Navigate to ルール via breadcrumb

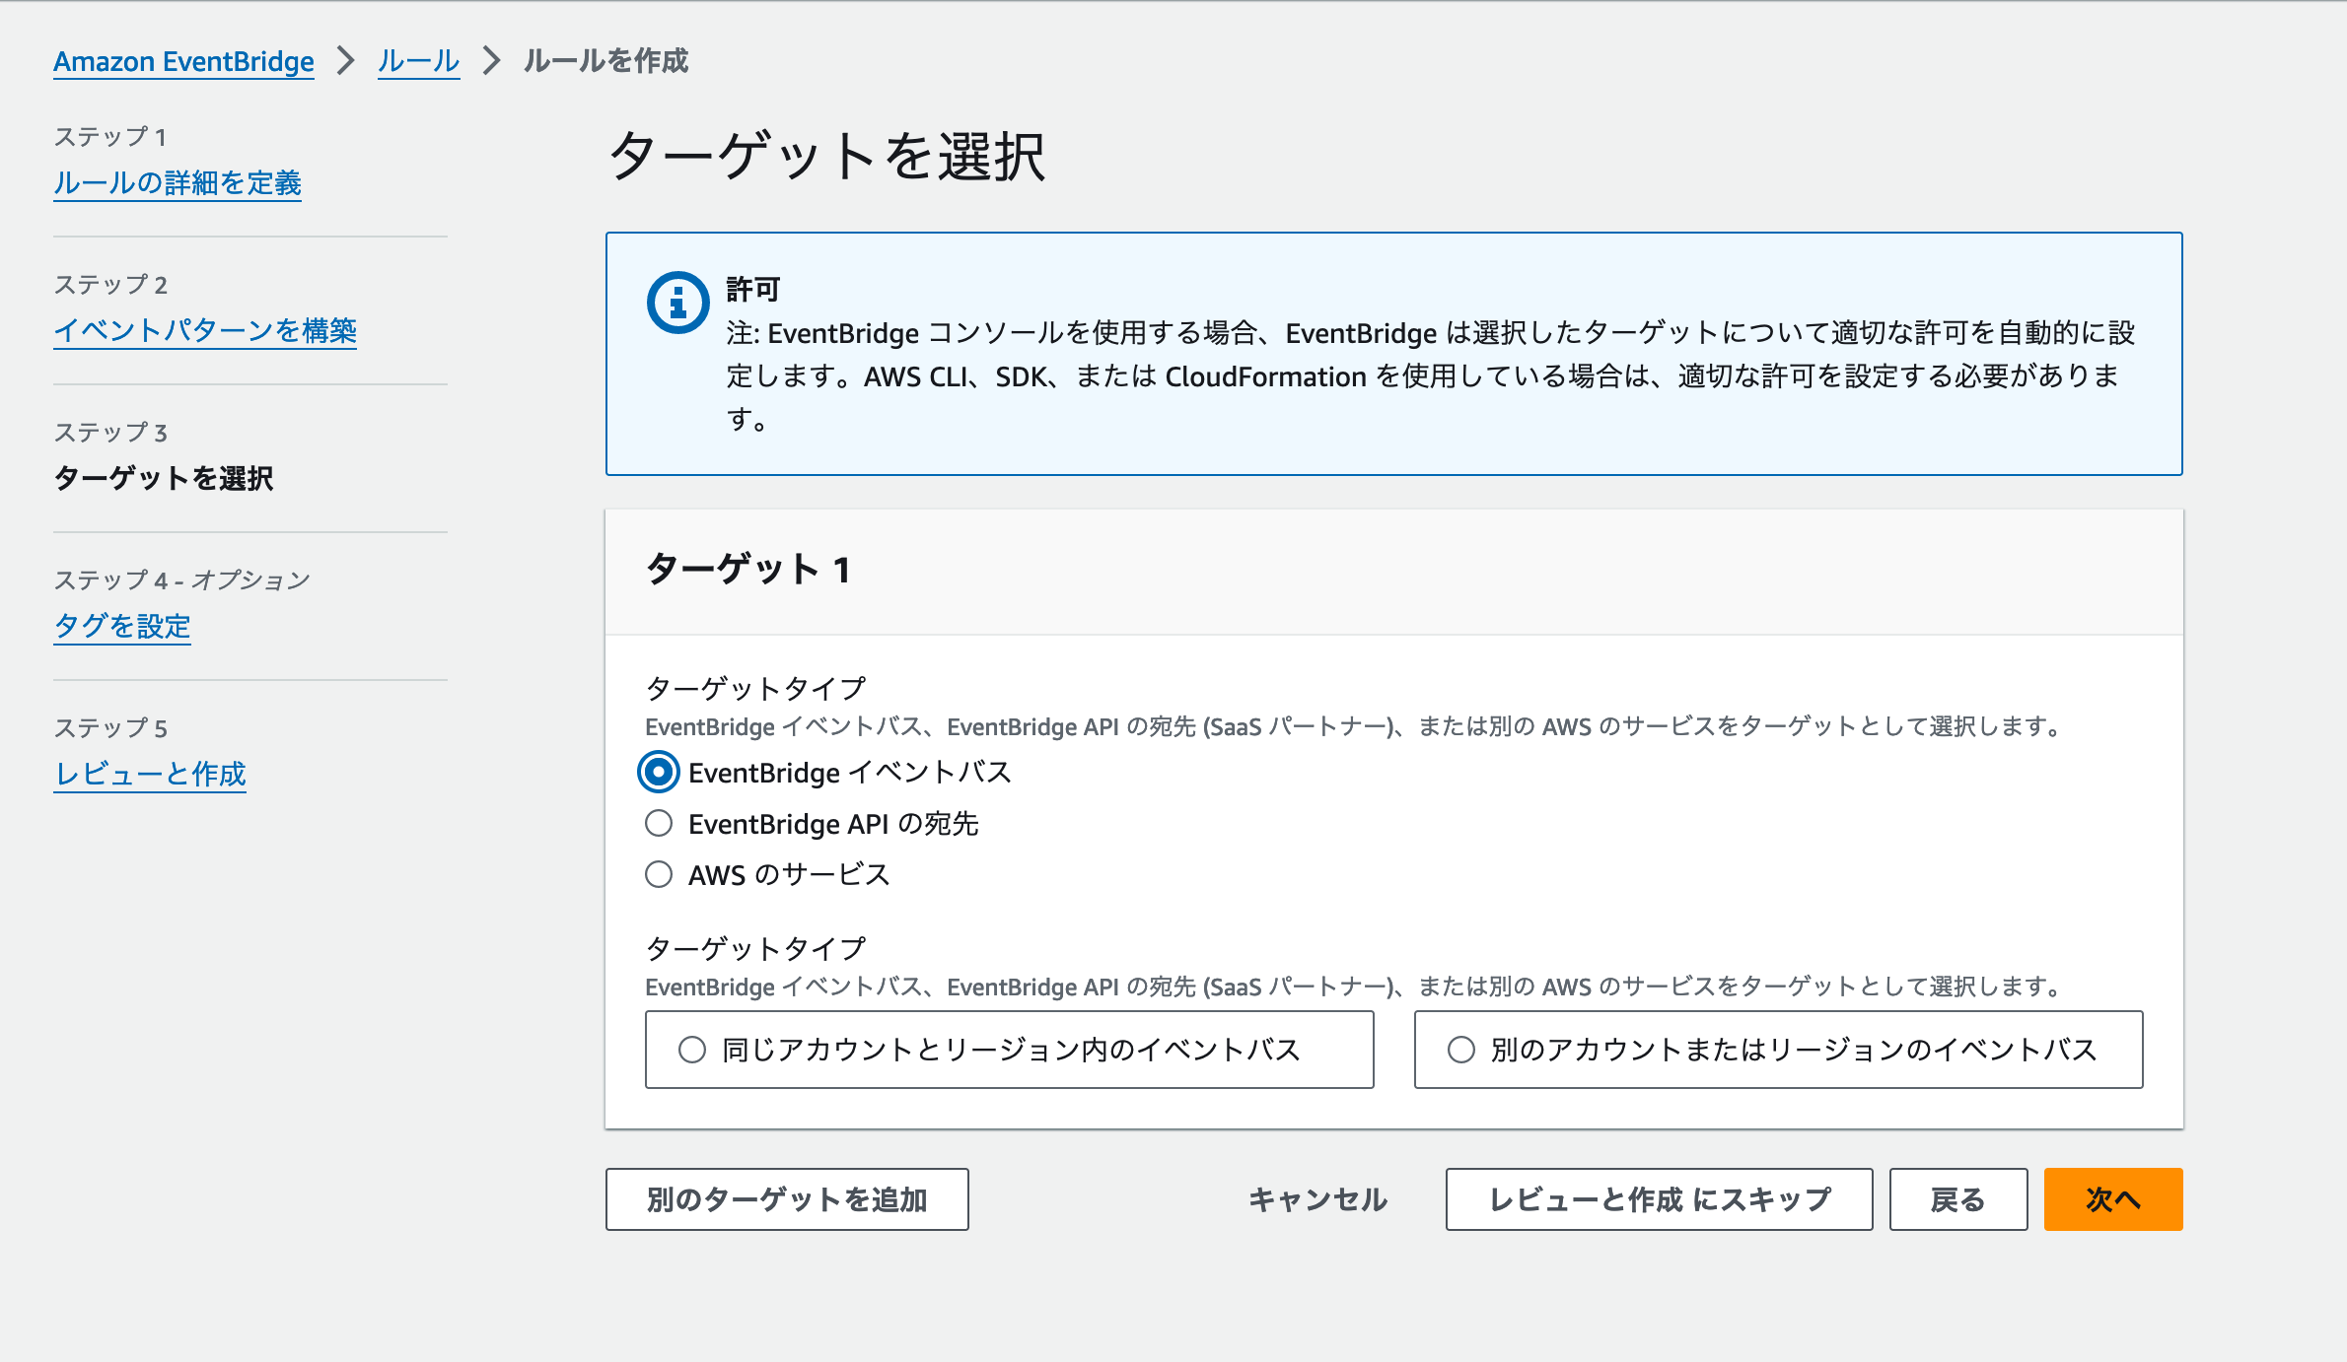417,61
